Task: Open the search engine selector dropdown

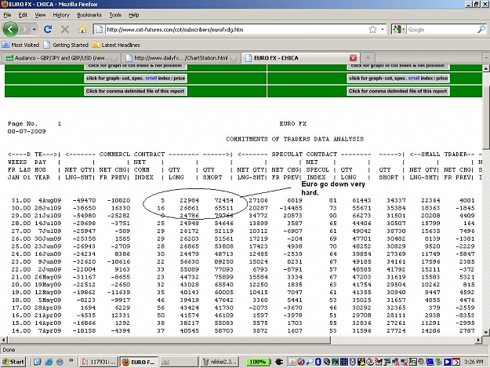Action: [x=399, y=29]
